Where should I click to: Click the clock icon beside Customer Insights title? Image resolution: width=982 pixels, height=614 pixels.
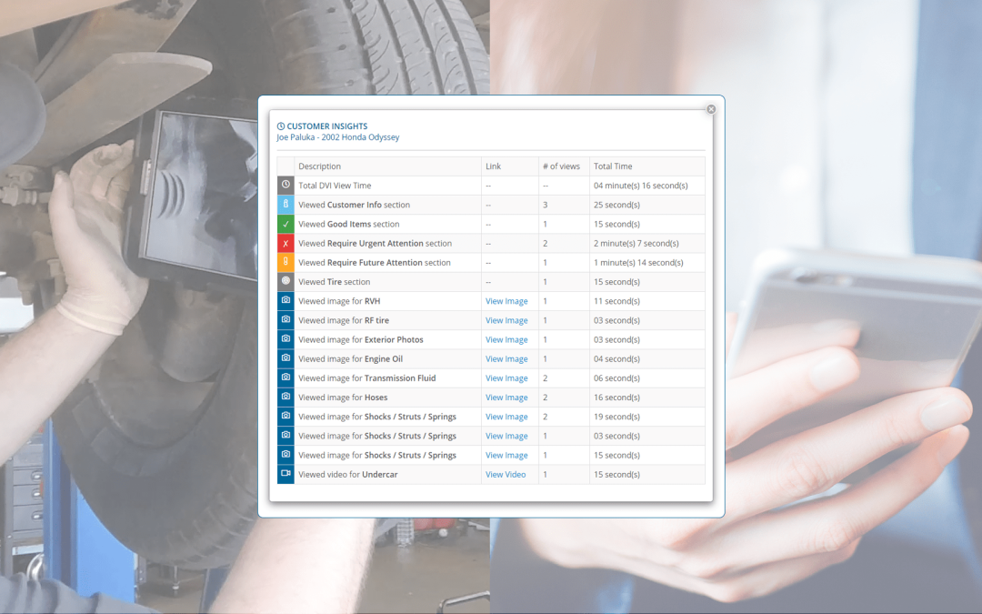tap(281, 126)
